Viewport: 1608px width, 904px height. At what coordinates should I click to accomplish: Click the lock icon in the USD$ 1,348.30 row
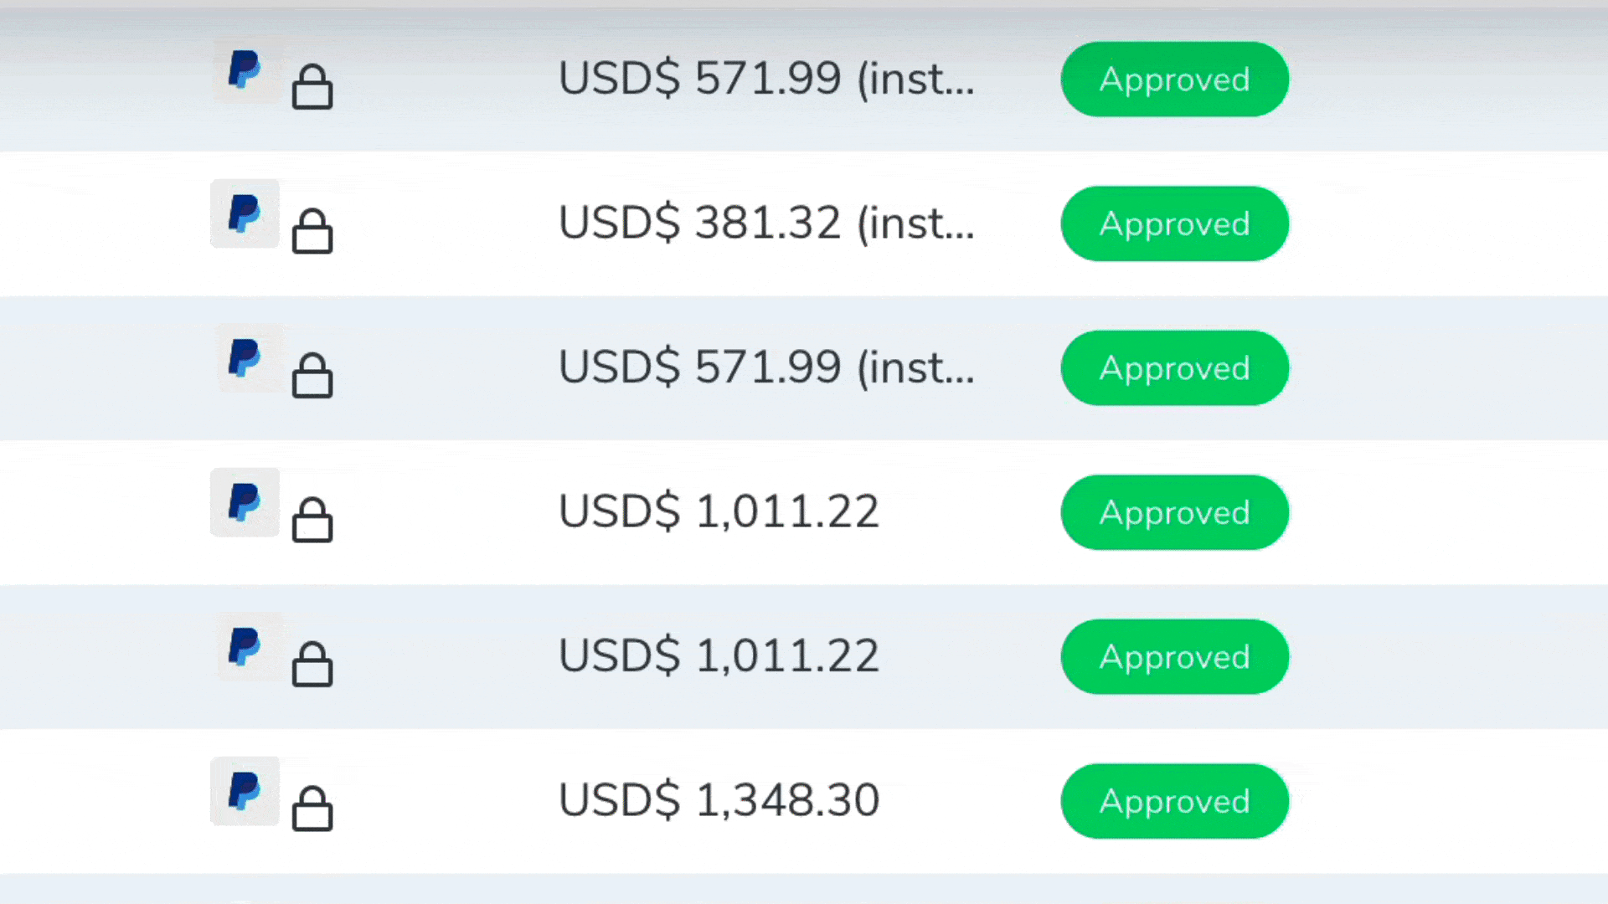point(312,809)
